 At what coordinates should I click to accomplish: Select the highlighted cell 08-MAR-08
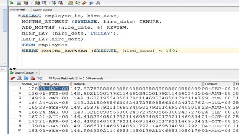(54, 89)
